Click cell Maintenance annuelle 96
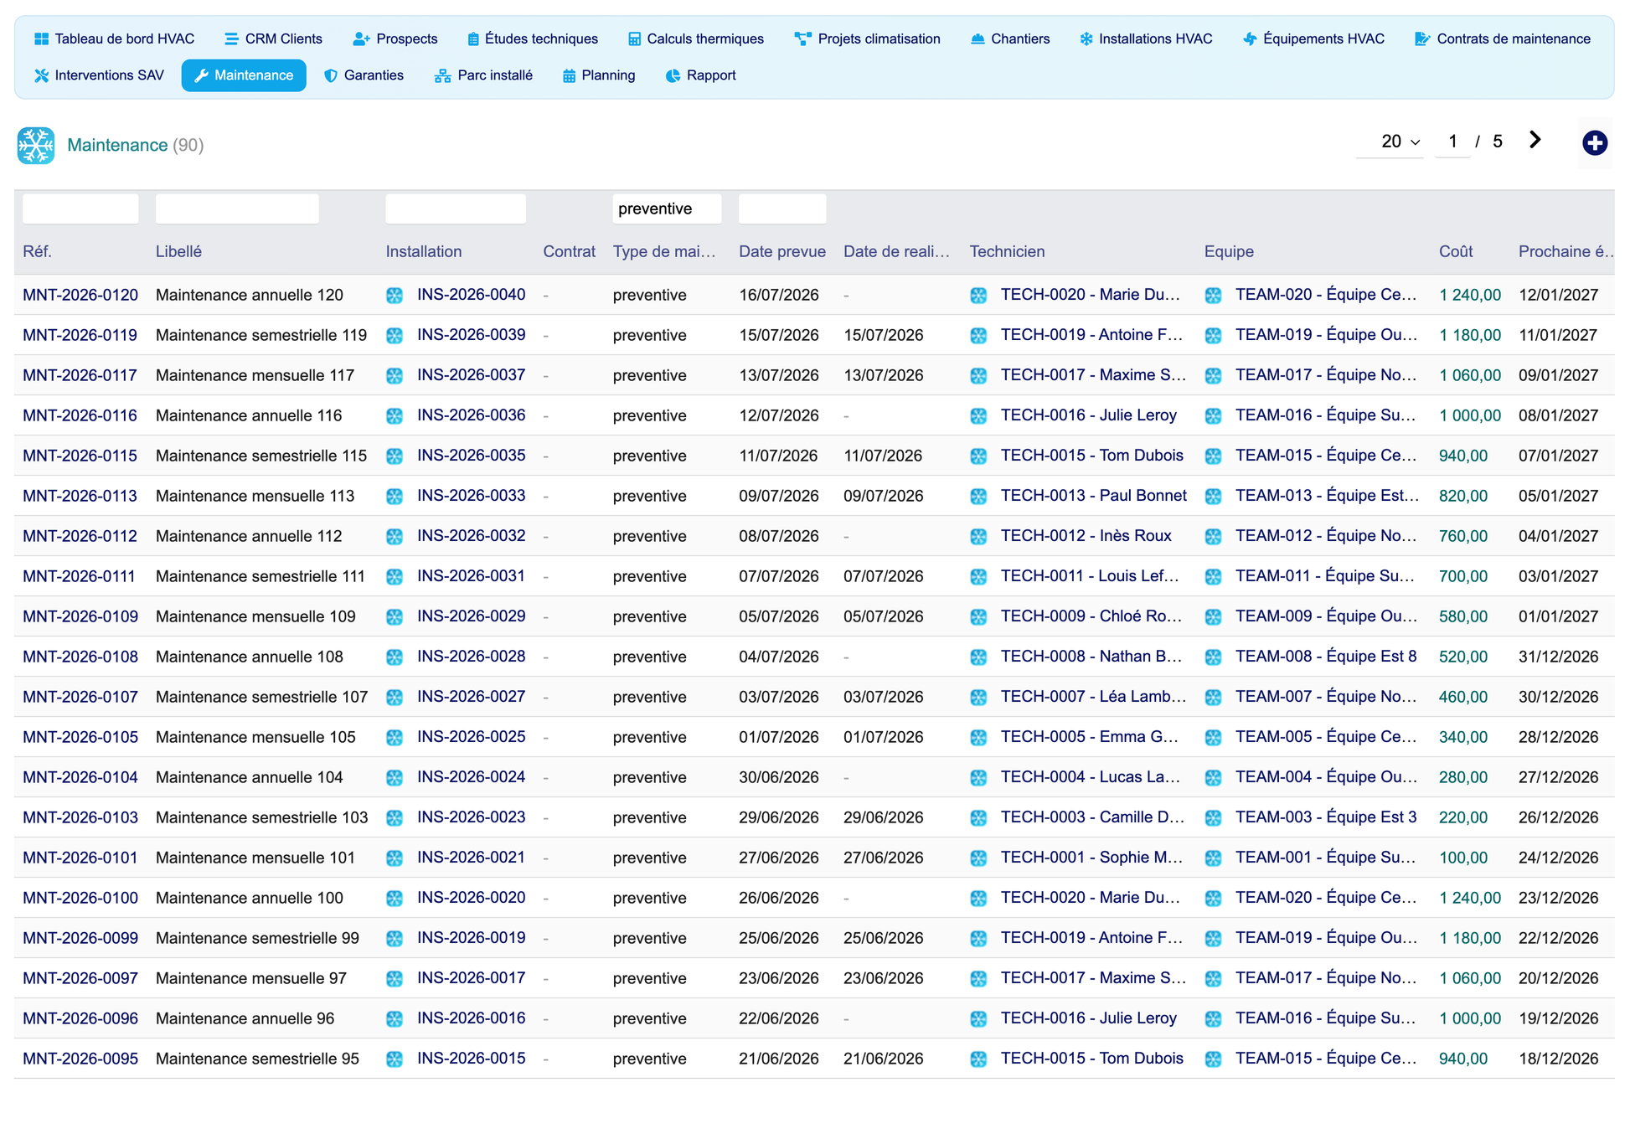The image size is (1630, 1144). [245, 1018]
